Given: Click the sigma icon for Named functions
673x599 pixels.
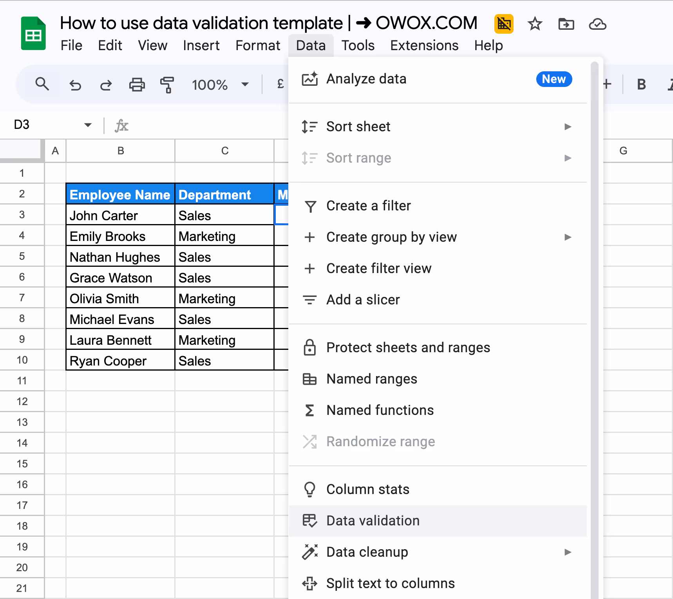Looking at the screenshot, I should pyautogui.click(x=310, y=410).
